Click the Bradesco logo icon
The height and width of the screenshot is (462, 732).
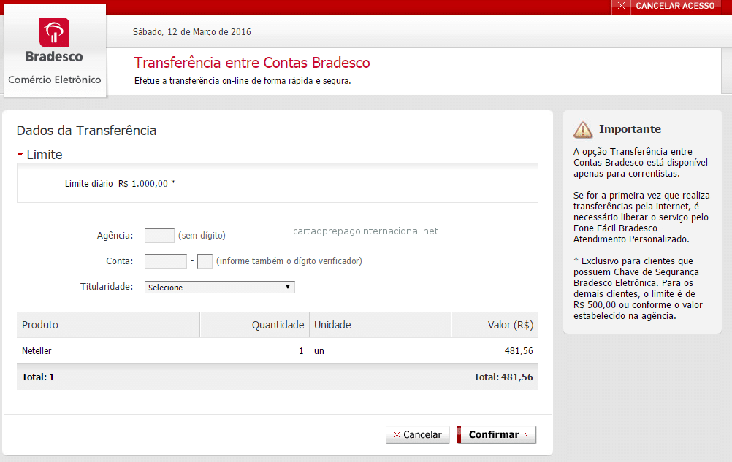pyautogui.click(x=54, y=33)
